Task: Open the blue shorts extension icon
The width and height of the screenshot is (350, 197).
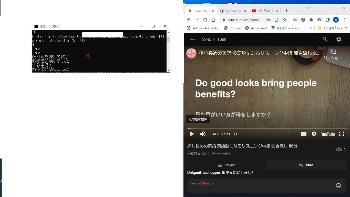Action: [x=295, y=20]
